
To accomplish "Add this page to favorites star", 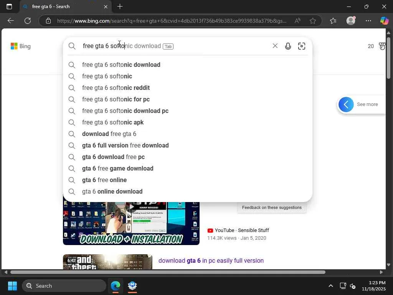I will [312, 21].
